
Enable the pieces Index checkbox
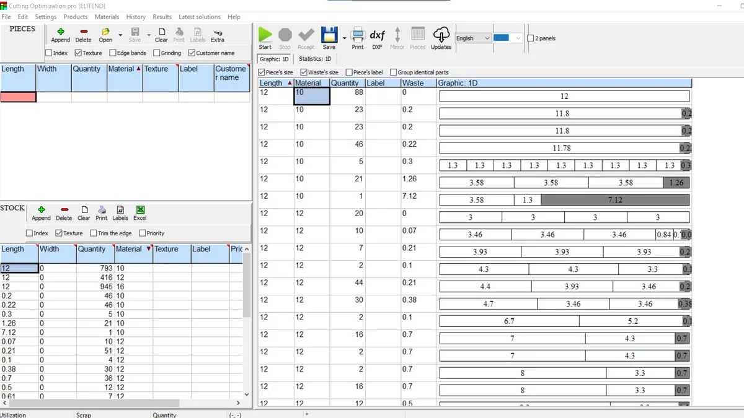[56, 53]
